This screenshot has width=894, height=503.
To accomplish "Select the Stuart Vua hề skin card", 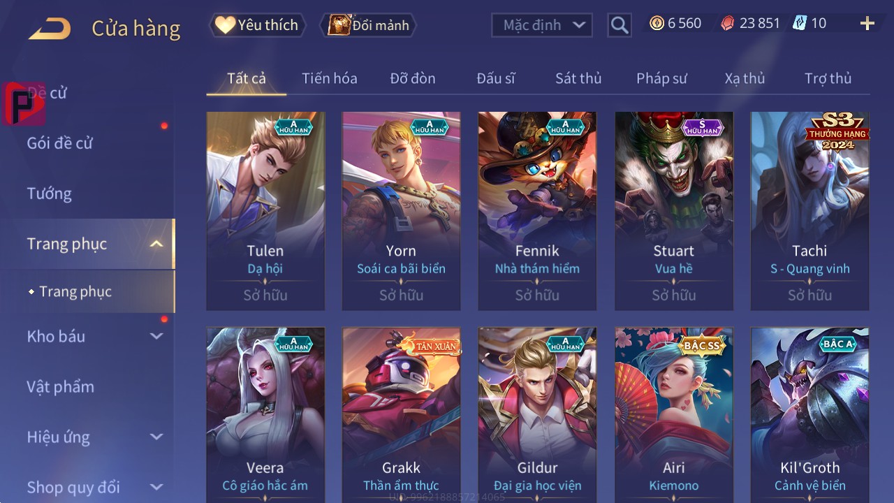I will tap(674, 211).
